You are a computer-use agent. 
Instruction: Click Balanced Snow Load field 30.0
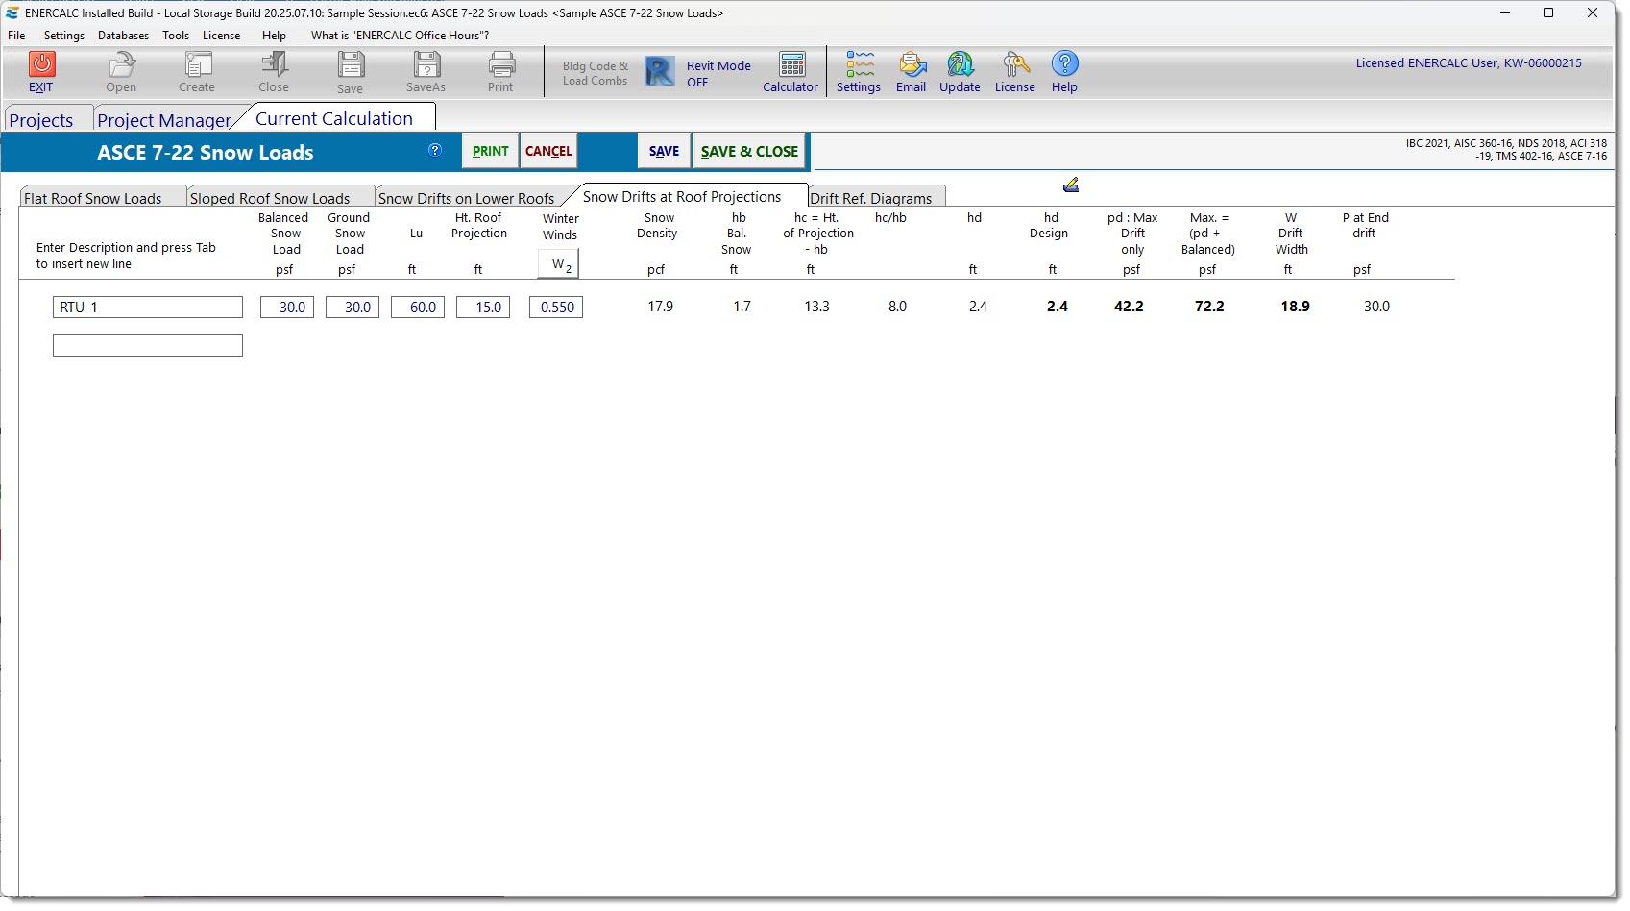point(287,308)
